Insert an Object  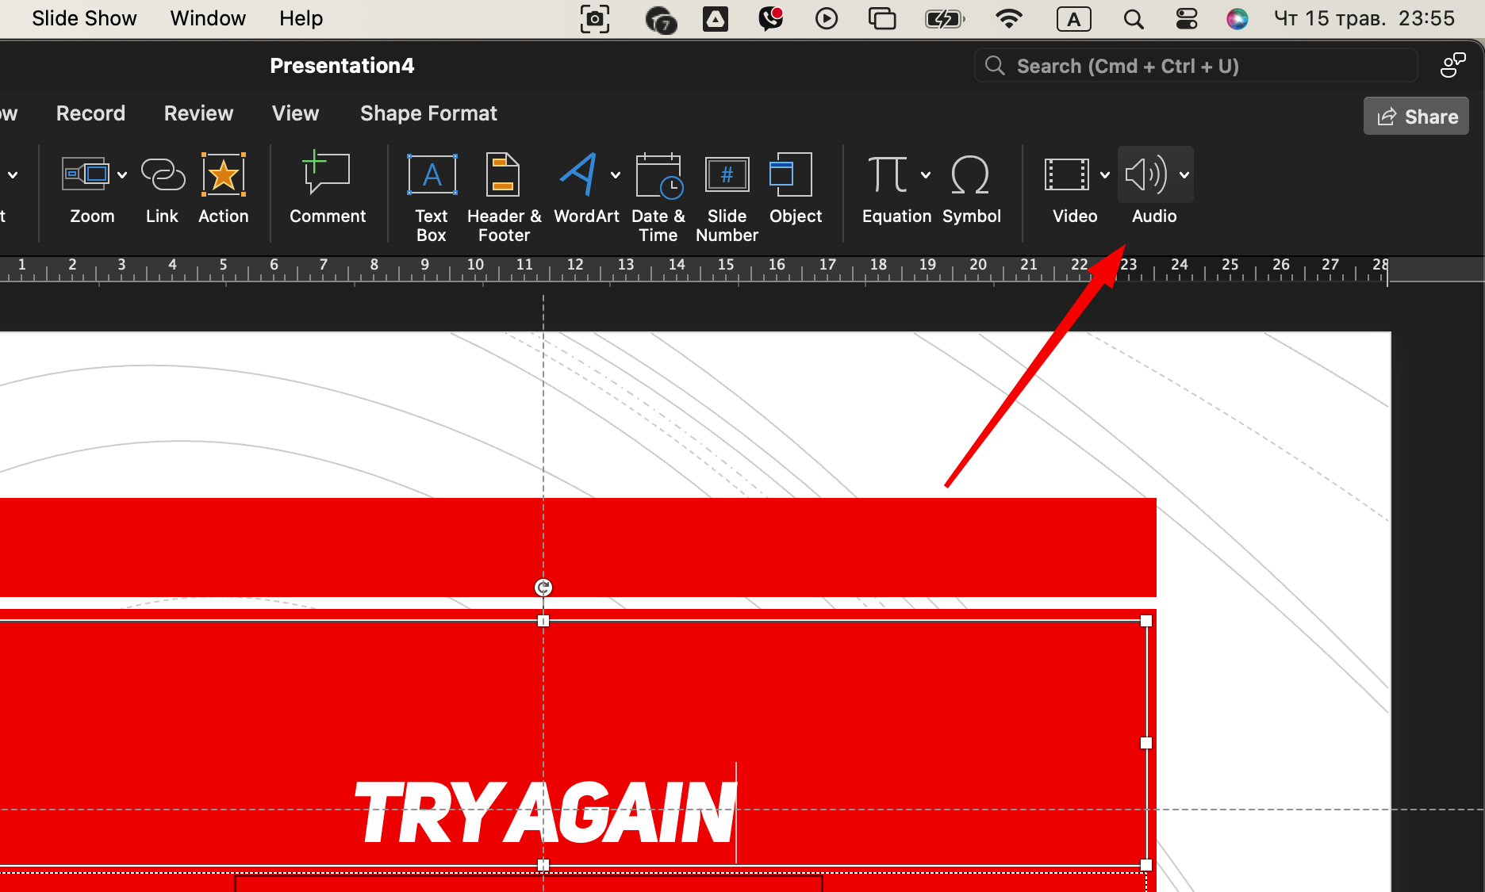click(795, 190)
